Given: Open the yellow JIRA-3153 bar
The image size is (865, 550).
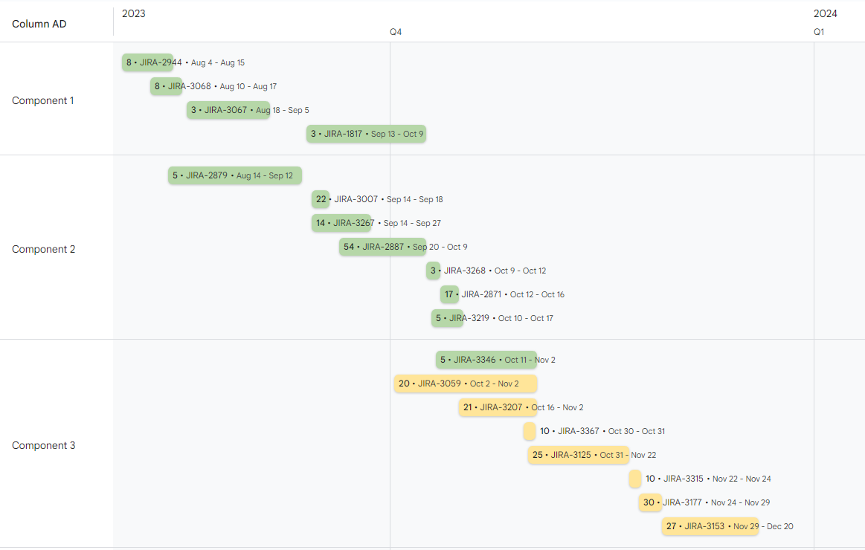Looking at the screenshot, I should click(710, 525).
